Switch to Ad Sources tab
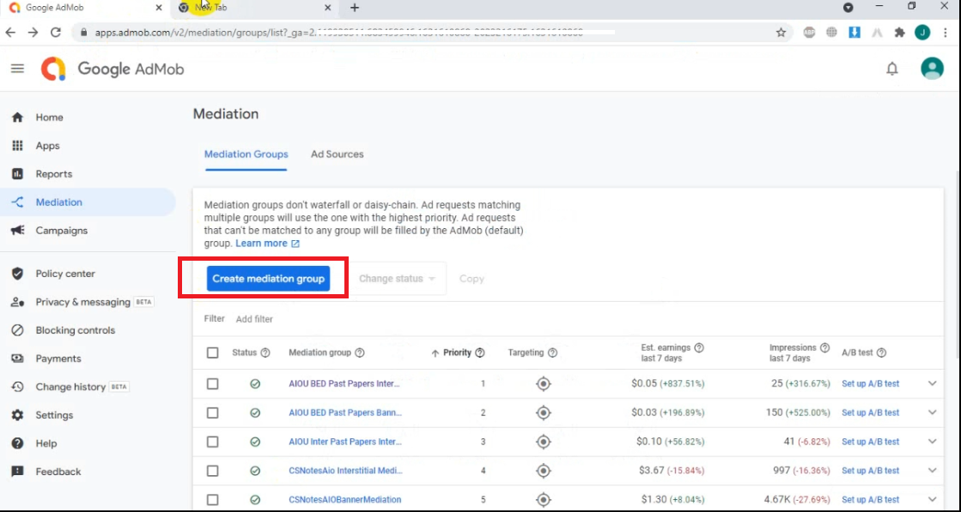Viewport: 961px width, 512px height. [338, 154]
